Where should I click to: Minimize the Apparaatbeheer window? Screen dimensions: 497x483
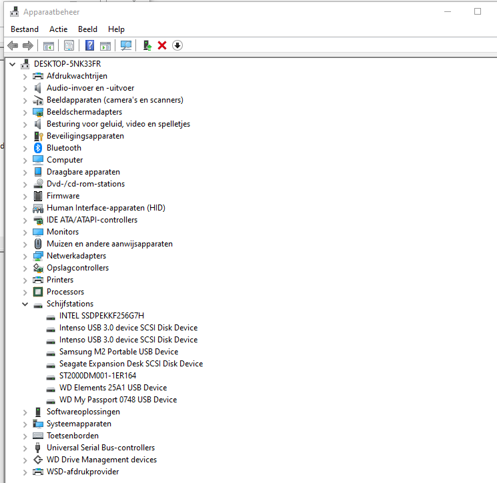point(448,12)
